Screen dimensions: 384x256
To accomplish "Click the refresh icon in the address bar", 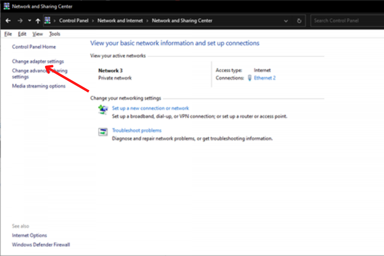I will 299,21.
